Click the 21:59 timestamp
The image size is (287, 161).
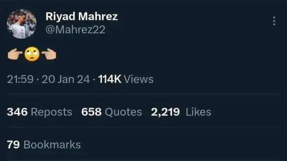click(x=20, y=79)
